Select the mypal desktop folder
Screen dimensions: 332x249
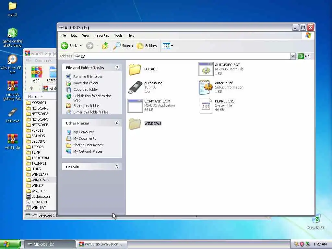13,9
